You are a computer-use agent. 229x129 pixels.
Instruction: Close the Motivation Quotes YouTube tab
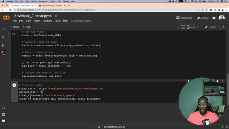(x=64, y=6)
